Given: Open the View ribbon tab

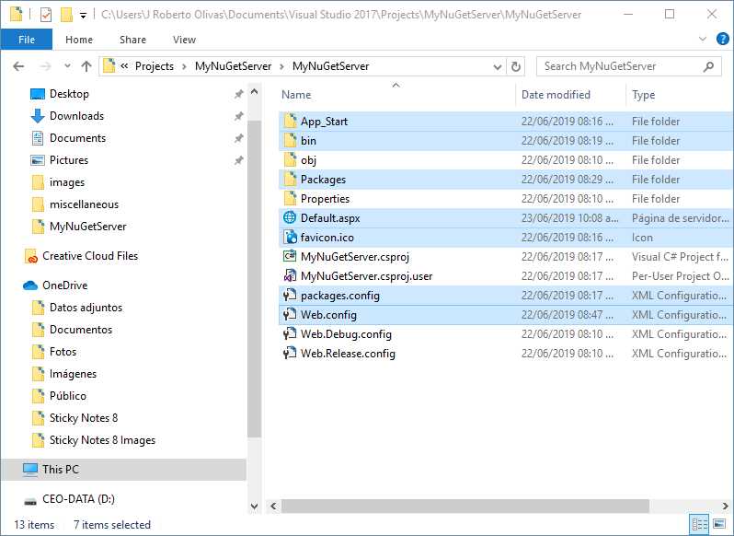Looking at the screenshot, I should pos(185,40).
